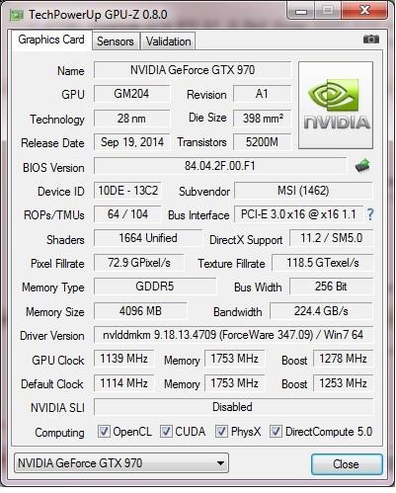Click the Driver Version text field
Image resolution: width=396 pixels, height=493 pixels.
[233, 335]
